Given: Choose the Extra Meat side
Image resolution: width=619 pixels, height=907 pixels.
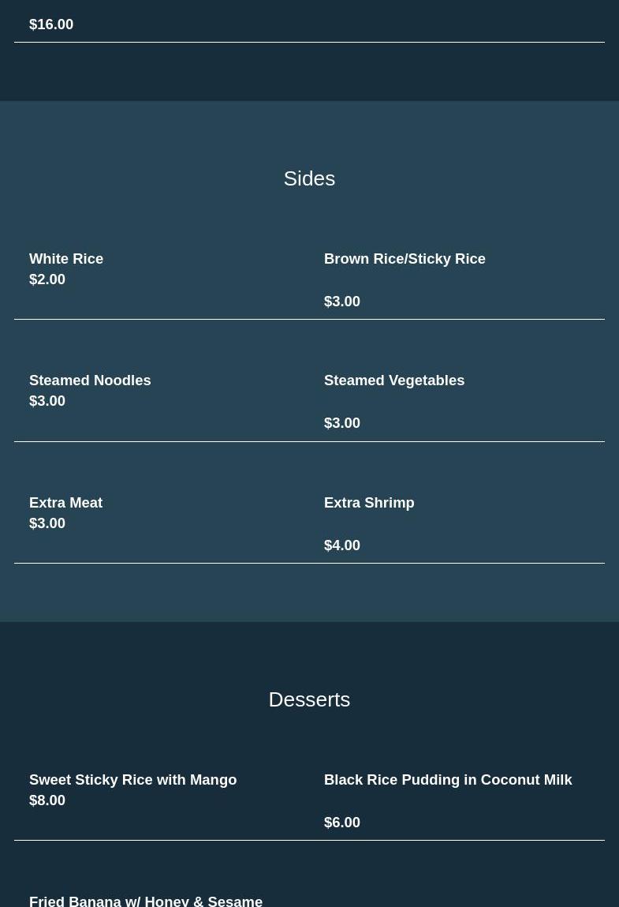Looking at the screenshot, I should (65, 502).
